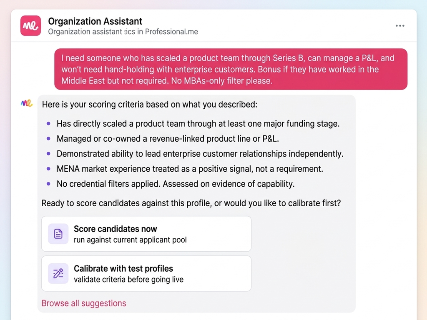Click the "Here is your scoring criteria" line
427x320 pixels.
150,104
